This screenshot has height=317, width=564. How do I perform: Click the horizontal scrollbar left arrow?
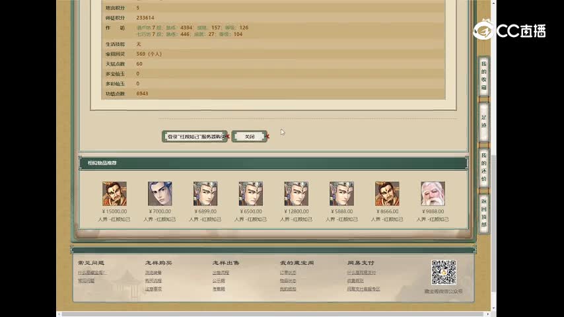tap(59, 314)
